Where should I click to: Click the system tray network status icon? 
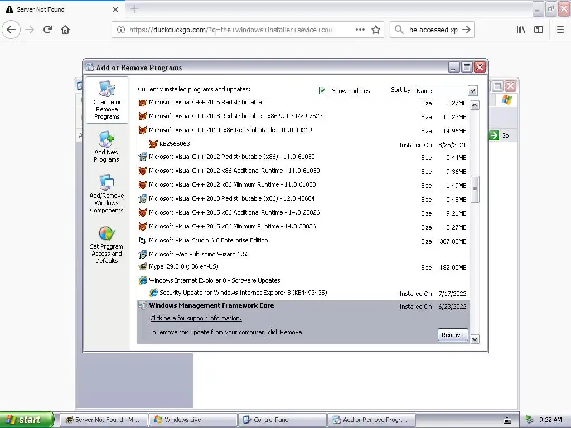point(529,420)
